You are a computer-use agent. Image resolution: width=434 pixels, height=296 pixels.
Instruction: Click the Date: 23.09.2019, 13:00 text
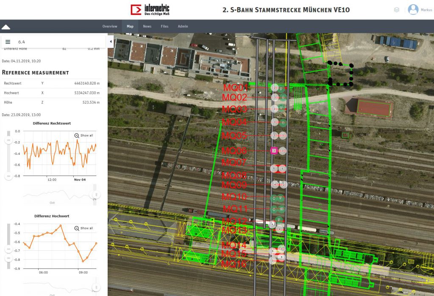tap(21, 115)
